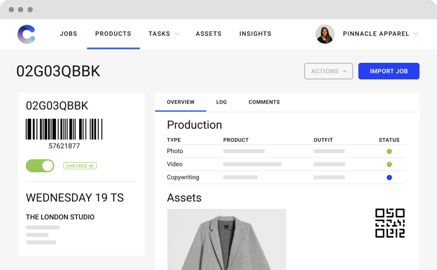
Task: Open the Actions dropdown
Action: (328, 71)
